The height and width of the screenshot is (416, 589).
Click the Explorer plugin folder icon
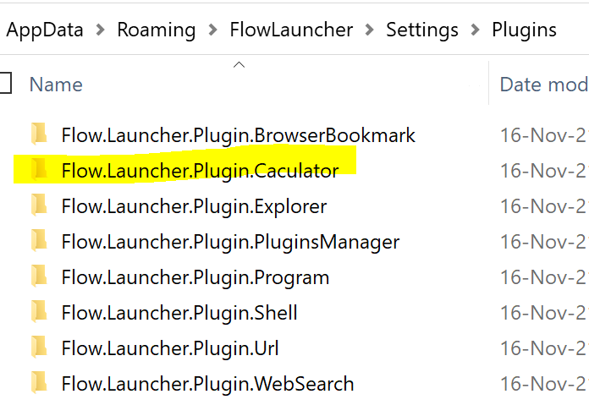[x=39, y=205]
